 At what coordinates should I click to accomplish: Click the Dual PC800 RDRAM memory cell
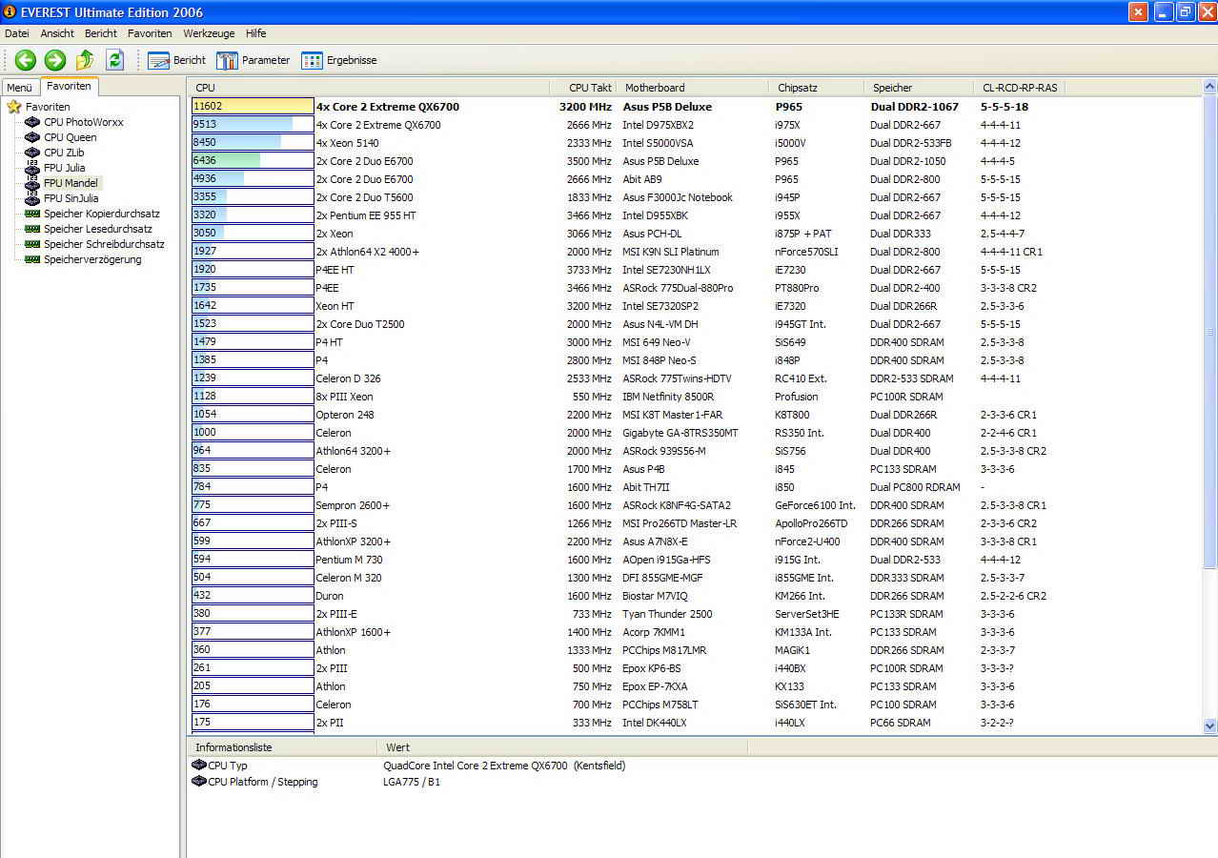coord(914,487)
